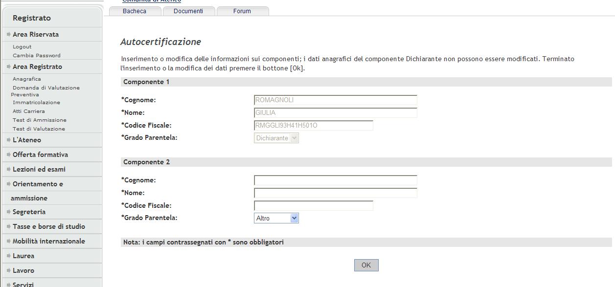The width and height of the screenshot is (615, 287).
Task: Click the Componente 2 section header
Action: [366, 162]
